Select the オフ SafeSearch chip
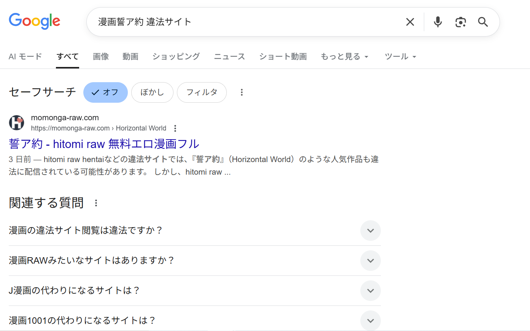The height and width of the screenshot is (331, 530). [x=105, y=92]
